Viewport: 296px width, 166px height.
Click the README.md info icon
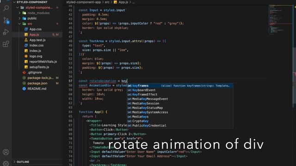tap(24, 89)
